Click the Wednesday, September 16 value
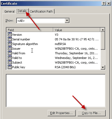Viewport: 112px width, 119px height. pos(76,58)
